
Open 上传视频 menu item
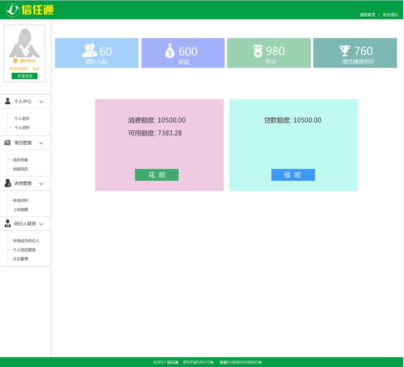coord(21,209)
